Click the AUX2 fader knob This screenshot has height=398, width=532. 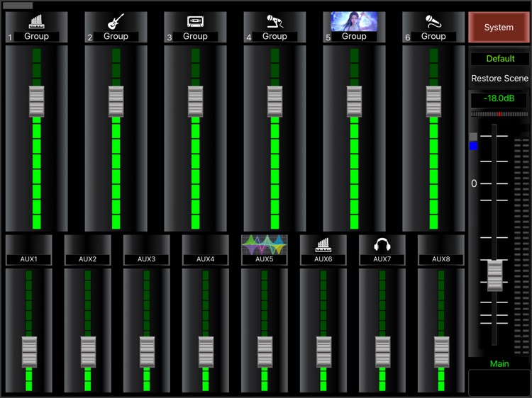coord(88,352)
